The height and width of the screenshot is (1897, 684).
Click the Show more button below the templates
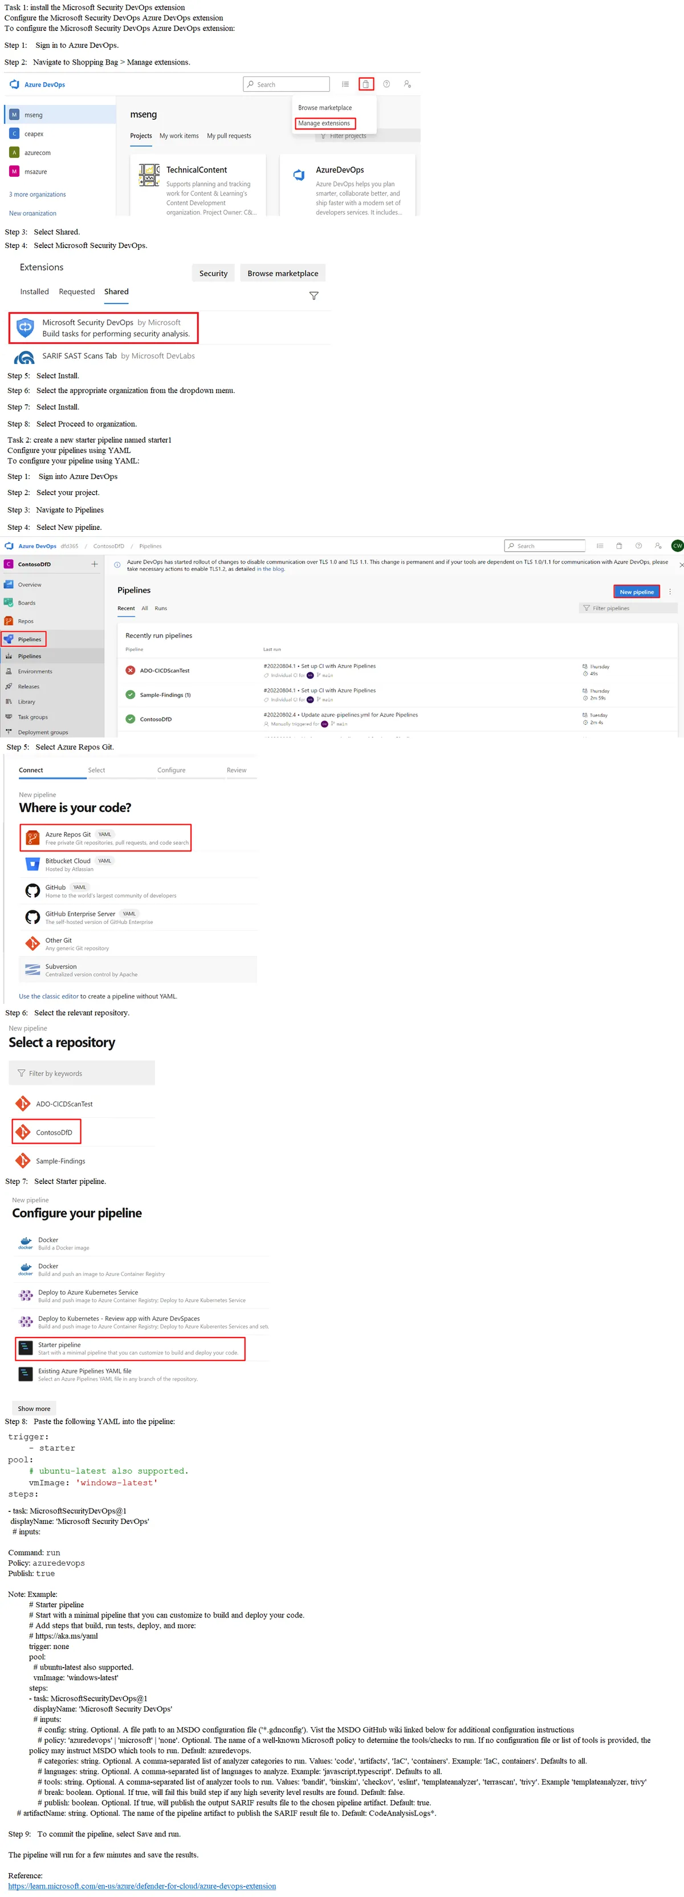coord(34,1409)
